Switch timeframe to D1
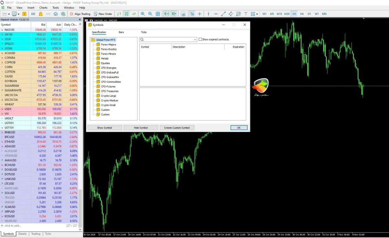389x238 pixels. click(x=309, y=14)
